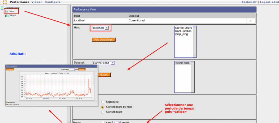Click the left sidebar vertical scrollbar

(68, 64)
